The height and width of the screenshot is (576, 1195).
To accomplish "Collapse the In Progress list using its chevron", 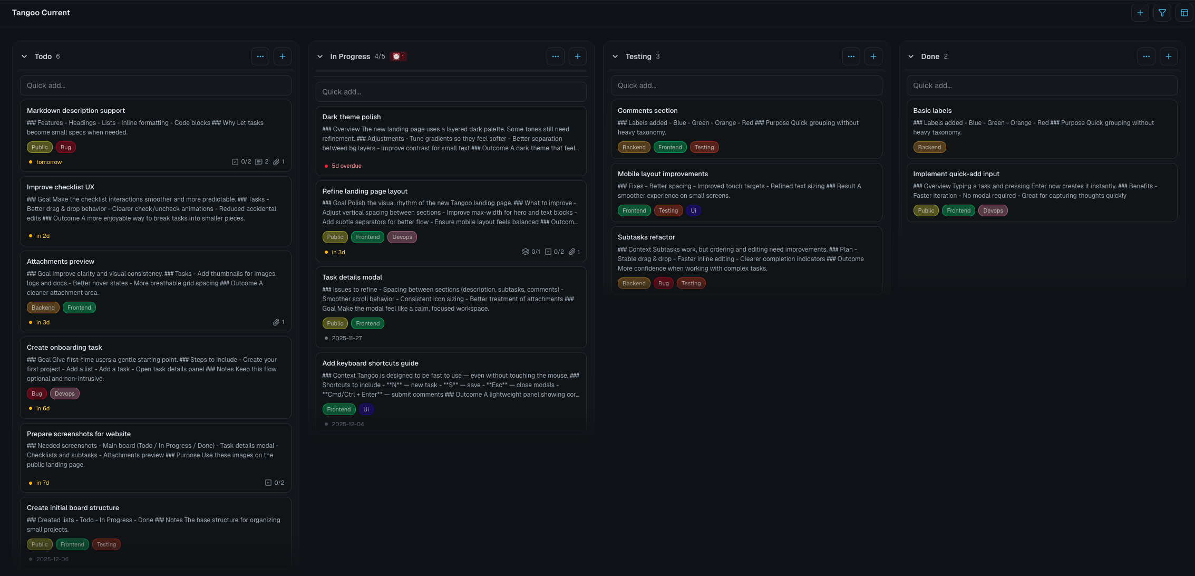I will pos(319,56).
